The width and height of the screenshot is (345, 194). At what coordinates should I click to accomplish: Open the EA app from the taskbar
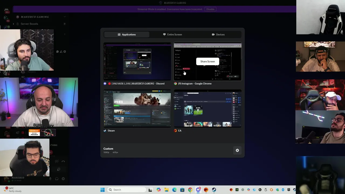[x=206, y=190]
